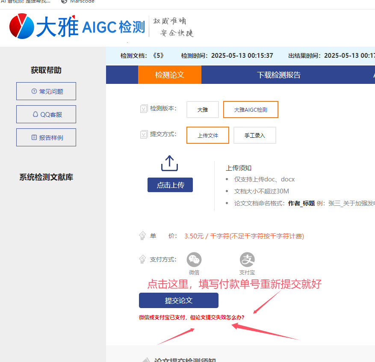Click the icon beside 支付方式 label
Viewport: 375px width, 362px height.
click(x=142, y=259)
